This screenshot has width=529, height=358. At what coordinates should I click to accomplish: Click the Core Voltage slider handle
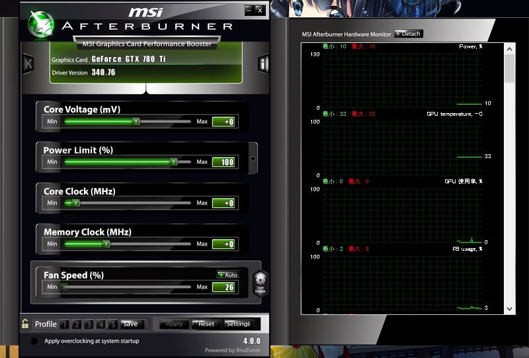[136, 121]
